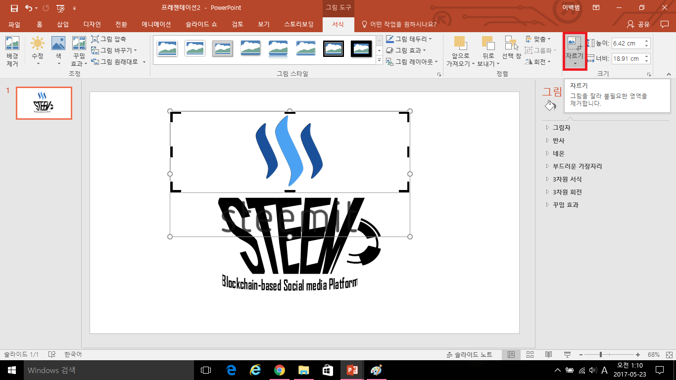Click the height (높이) input field

pyautogui.click(x=628, y=44)
